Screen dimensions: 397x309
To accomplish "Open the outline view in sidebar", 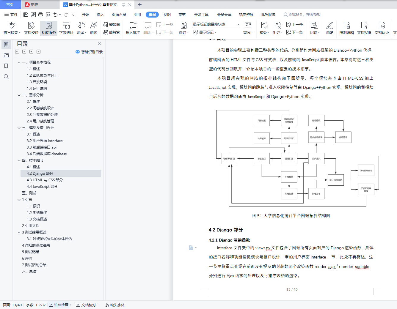I will pos(6,45).
